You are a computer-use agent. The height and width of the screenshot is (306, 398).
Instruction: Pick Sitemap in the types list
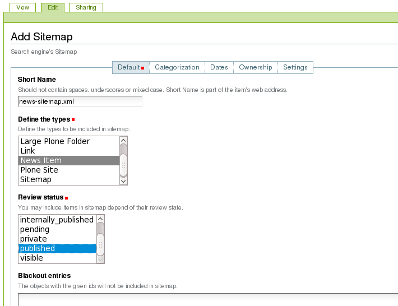point(36,179)
